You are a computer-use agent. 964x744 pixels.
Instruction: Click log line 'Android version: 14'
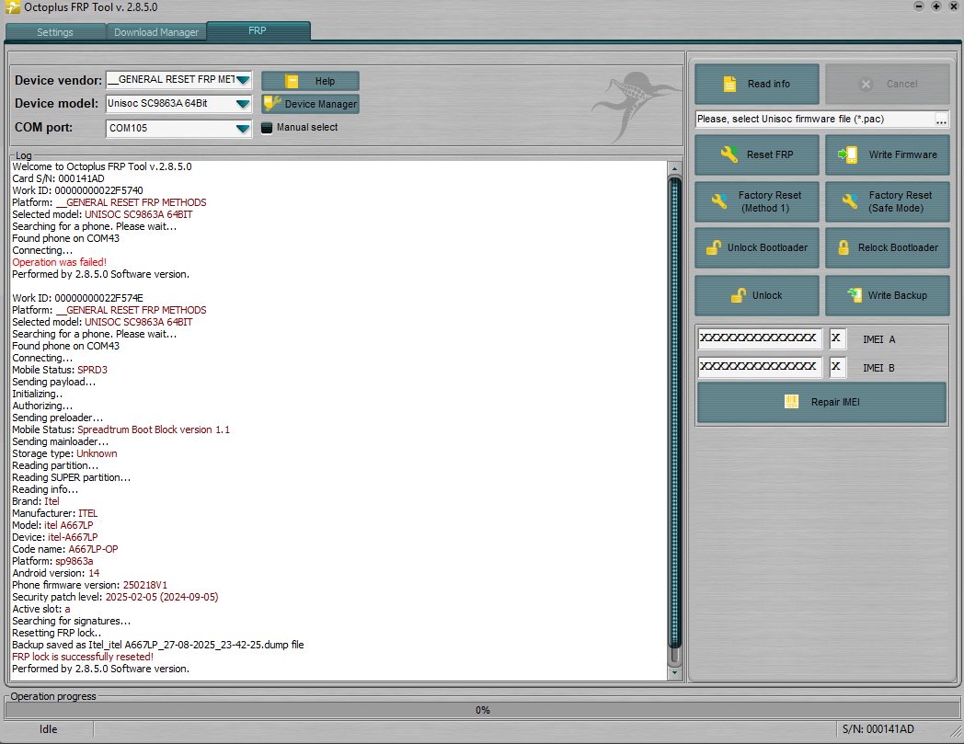[x=55, y=573]
